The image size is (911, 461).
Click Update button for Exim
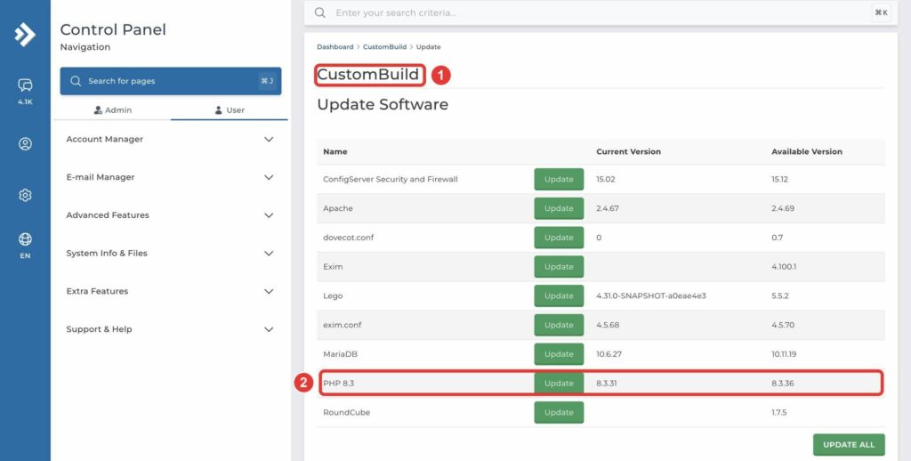(x=559, y=267)
